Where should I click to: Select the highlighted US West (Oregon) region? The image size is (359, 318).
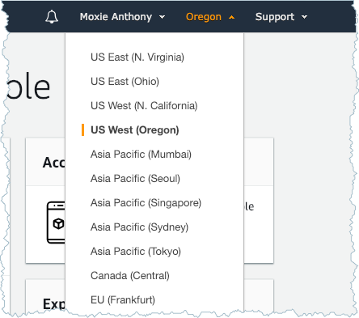[x=135, y=130]
